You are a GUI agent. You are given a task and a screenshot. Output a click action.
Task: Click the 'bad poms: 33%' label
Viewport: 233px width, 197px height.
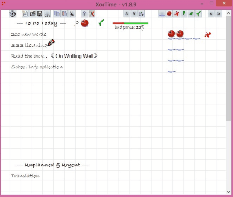[129, 27]
